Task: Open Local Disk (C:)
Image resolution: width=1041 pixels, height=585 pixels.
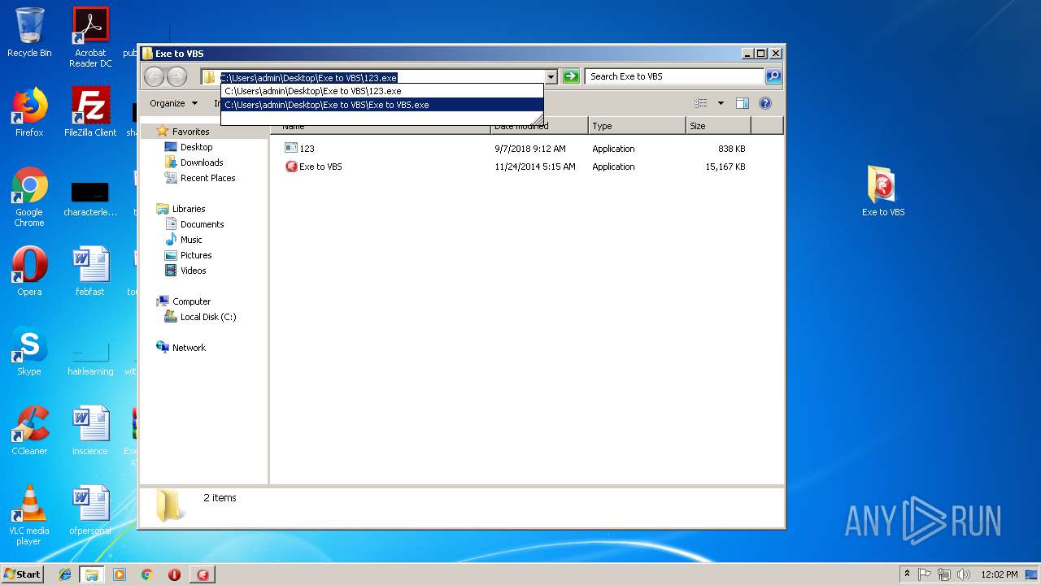Action: pyautogui.click(x=208, y=317)
